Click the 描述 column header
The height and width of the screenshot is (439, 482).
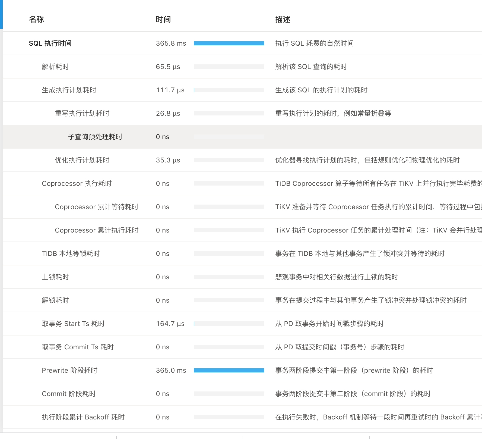(x=283, y=20)
